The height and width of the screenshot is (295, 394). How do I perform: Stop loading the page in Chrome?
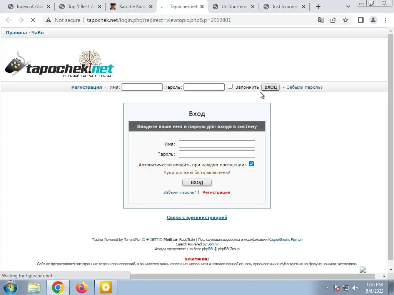click(33, 20)
